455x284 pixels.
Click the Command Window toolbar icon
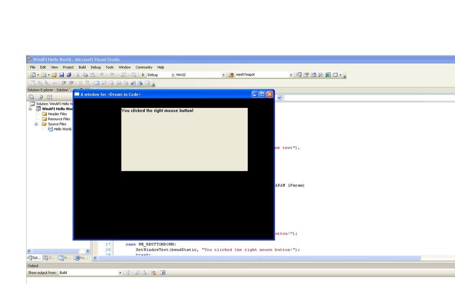point(335,75)
